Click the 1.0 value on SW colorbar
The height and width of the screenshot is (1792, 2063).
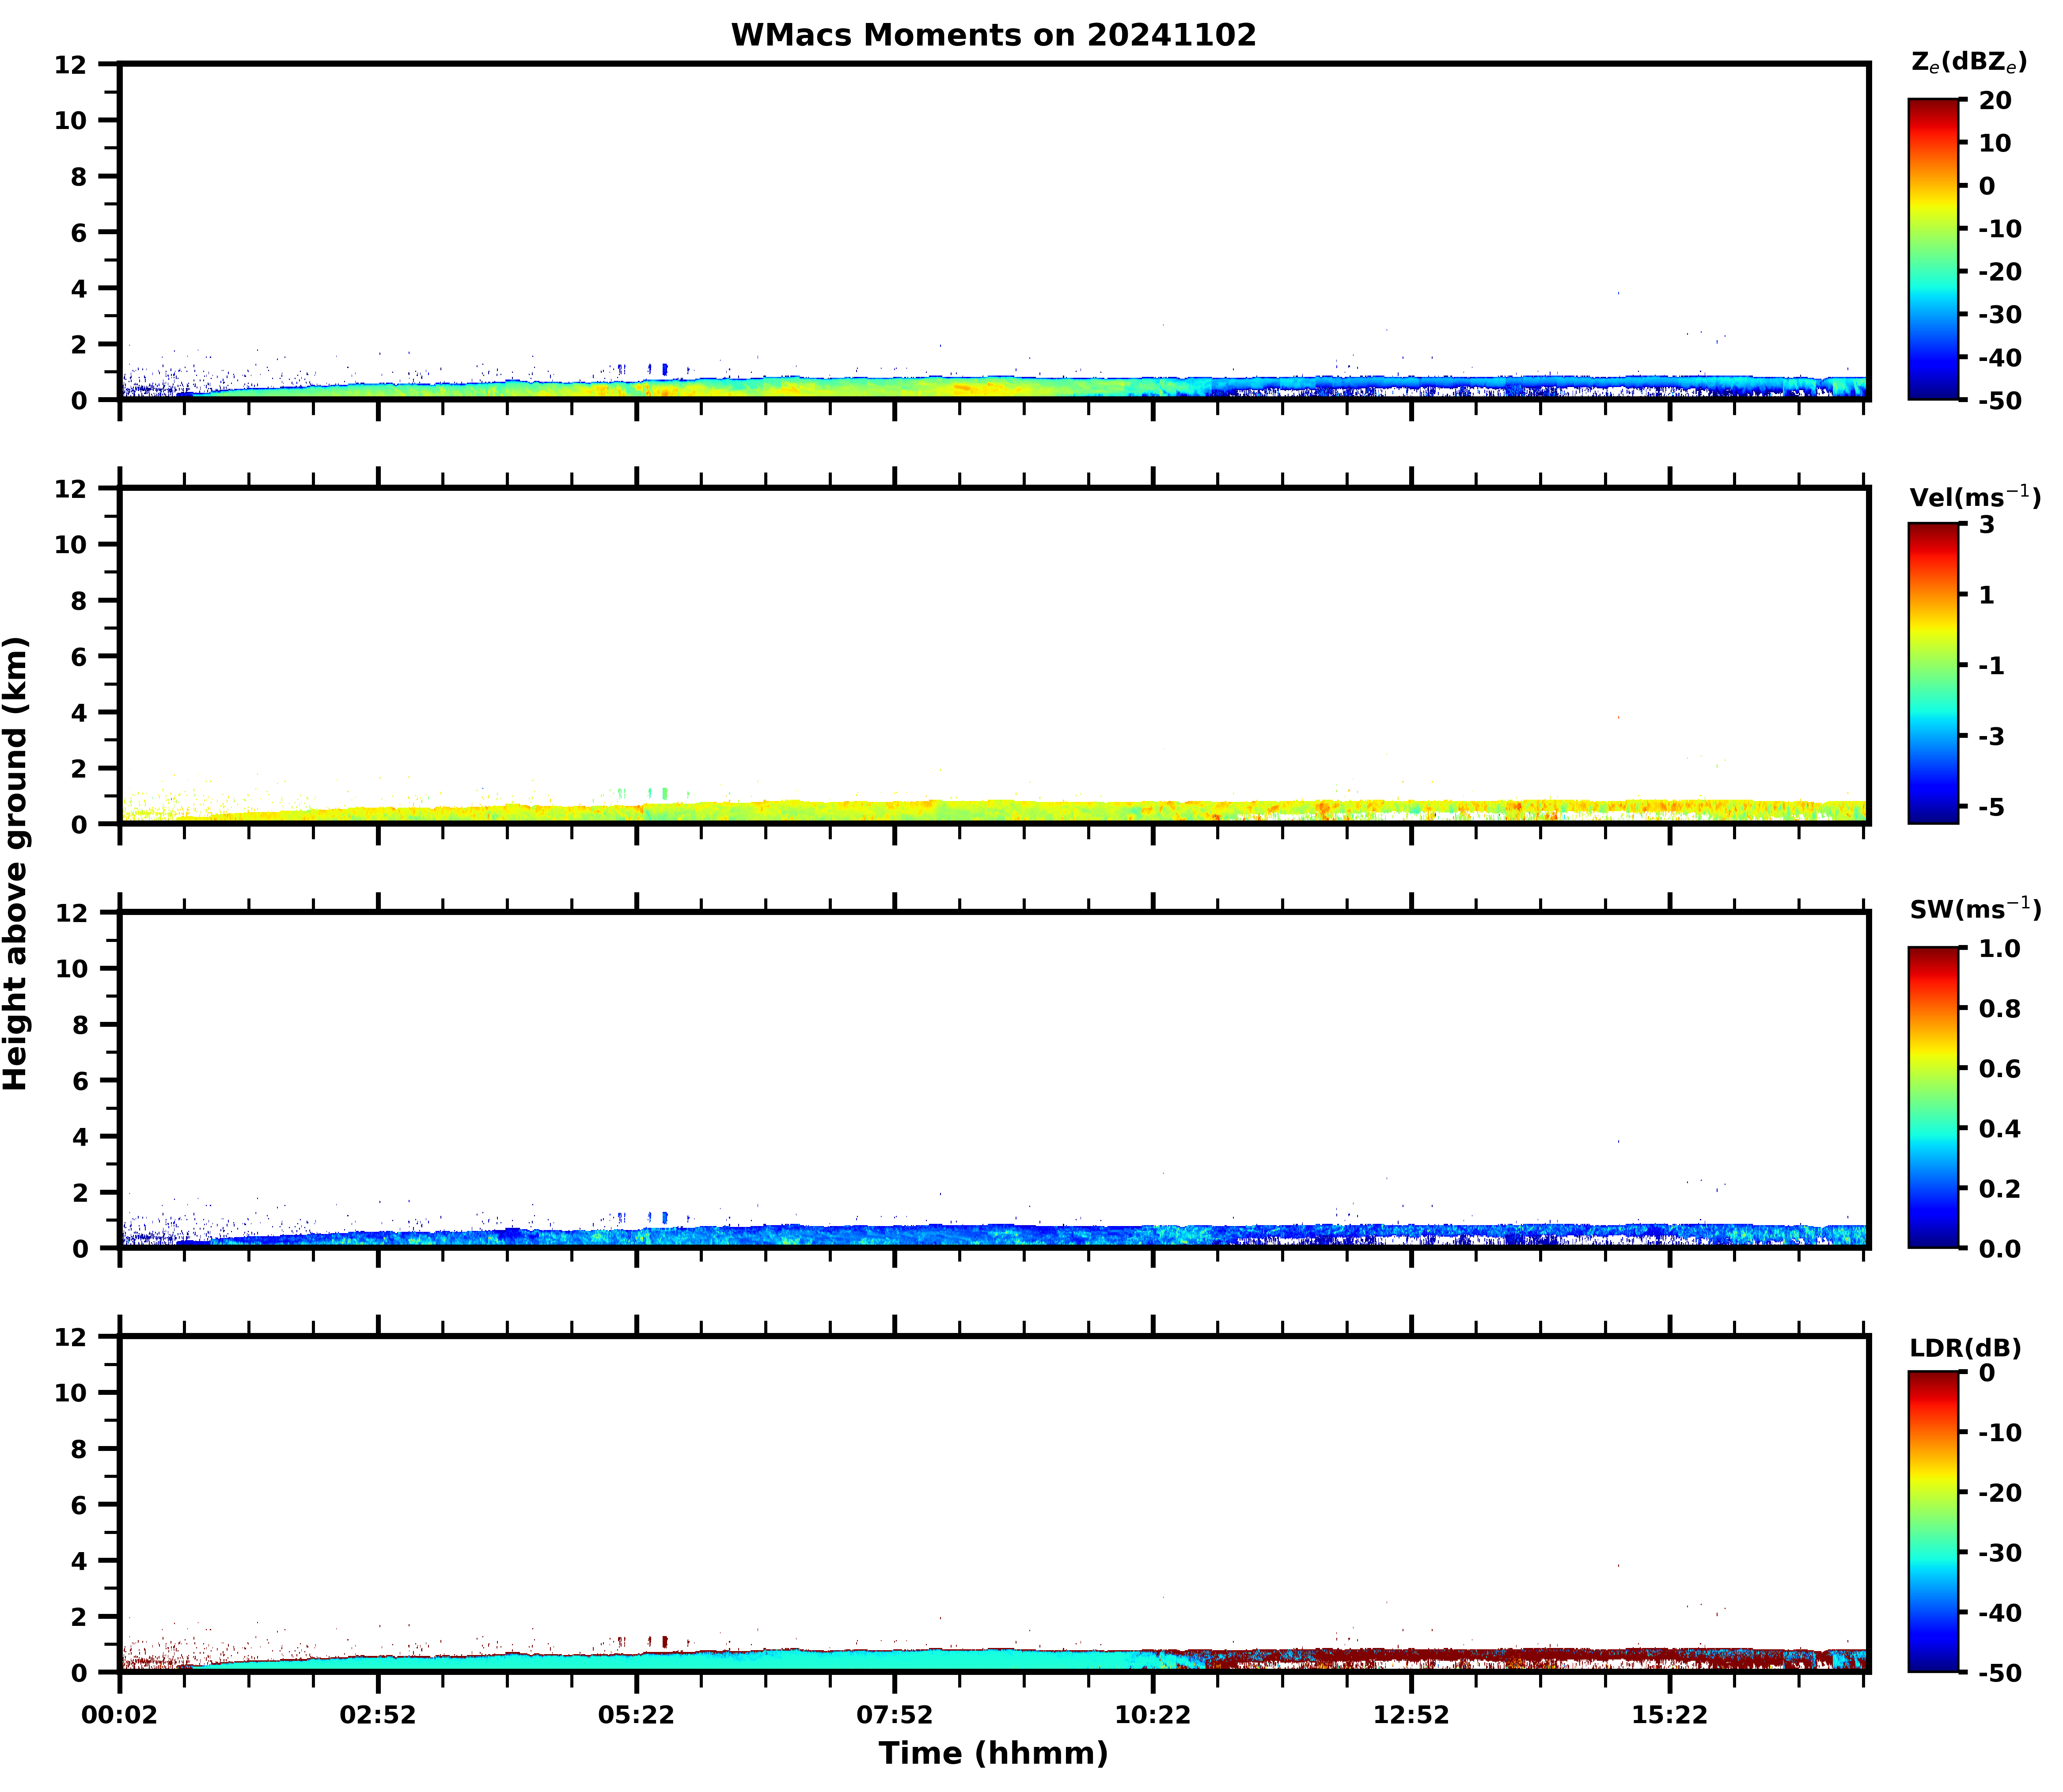pos(1999,948)
